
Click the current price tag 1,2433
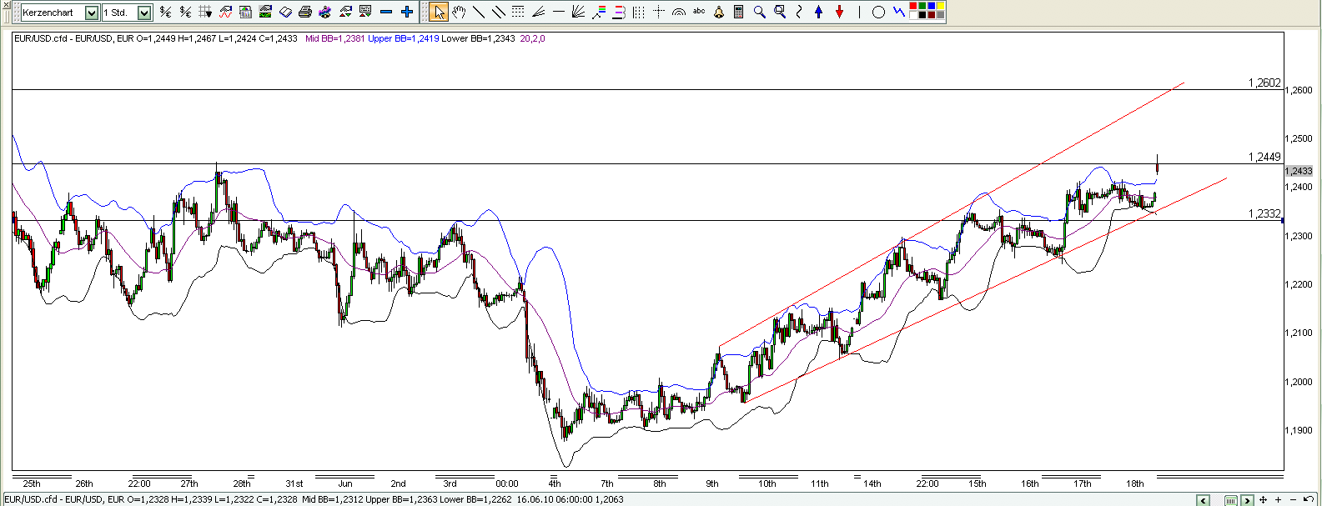pyautogui.click(x=1299, y=171)
